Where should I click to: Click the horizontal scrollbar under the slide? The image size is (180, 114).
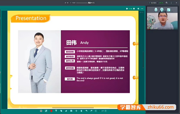coord(73,108)
